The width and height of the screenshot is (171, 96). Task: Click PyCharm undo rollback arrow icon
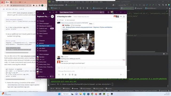point(159,5)
